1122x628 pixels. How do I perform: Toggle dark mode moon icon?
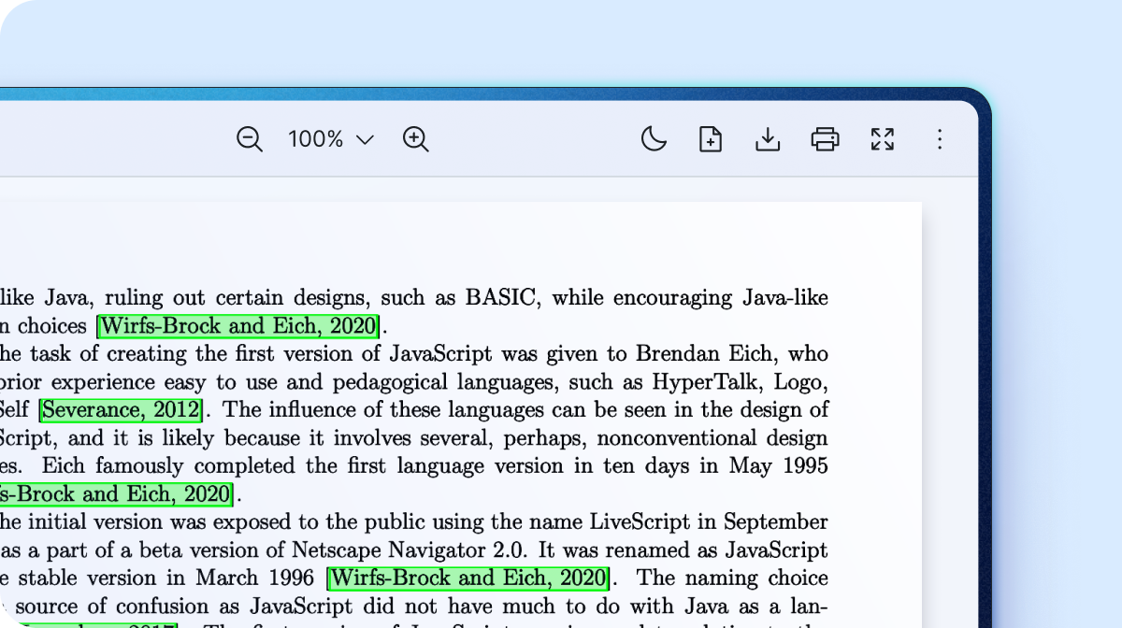pyautogui.click(x=654, y=139)
